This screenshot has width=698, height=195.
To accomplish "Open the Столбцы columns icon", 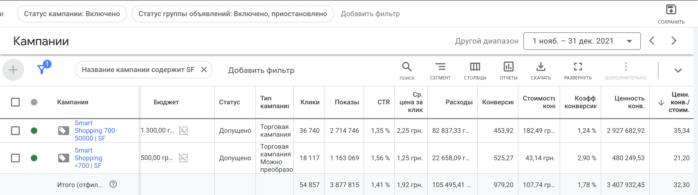I will click(x=475, y=67).
